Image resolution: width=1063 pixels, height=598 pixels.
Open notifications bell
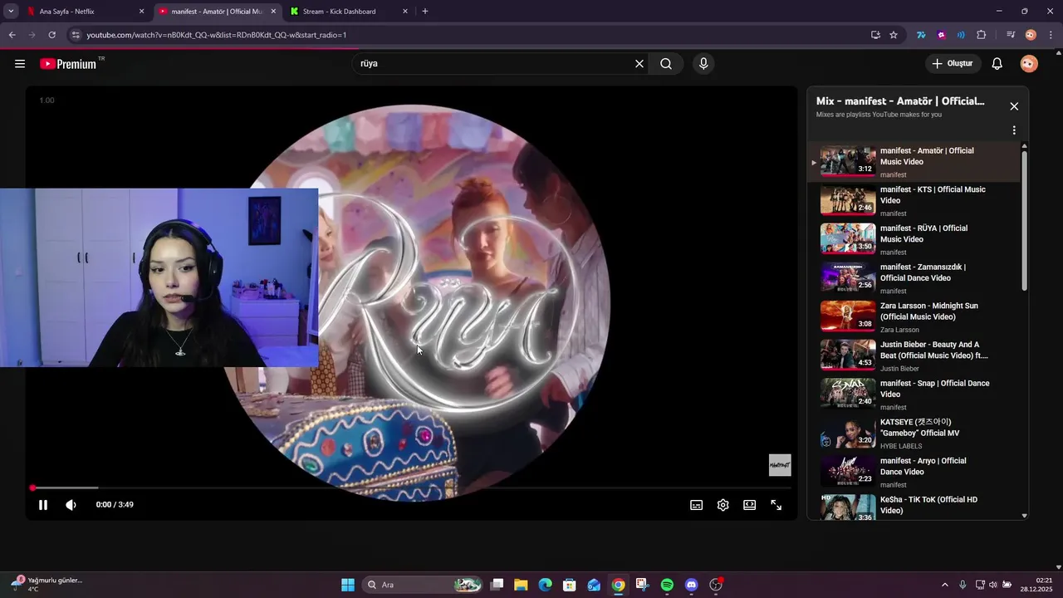tap(997, 64)
